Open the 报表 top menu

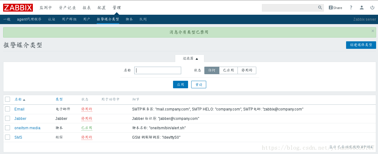pyautogui.click(x=87, y=8)
